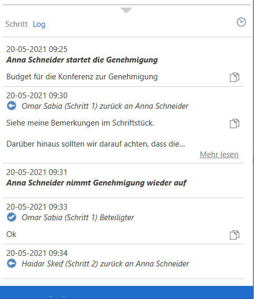Image resolution: width=254 pixels, height=299 pixels.
Task: Copy the 'Ok' comment text
Action: coord(235,235)
